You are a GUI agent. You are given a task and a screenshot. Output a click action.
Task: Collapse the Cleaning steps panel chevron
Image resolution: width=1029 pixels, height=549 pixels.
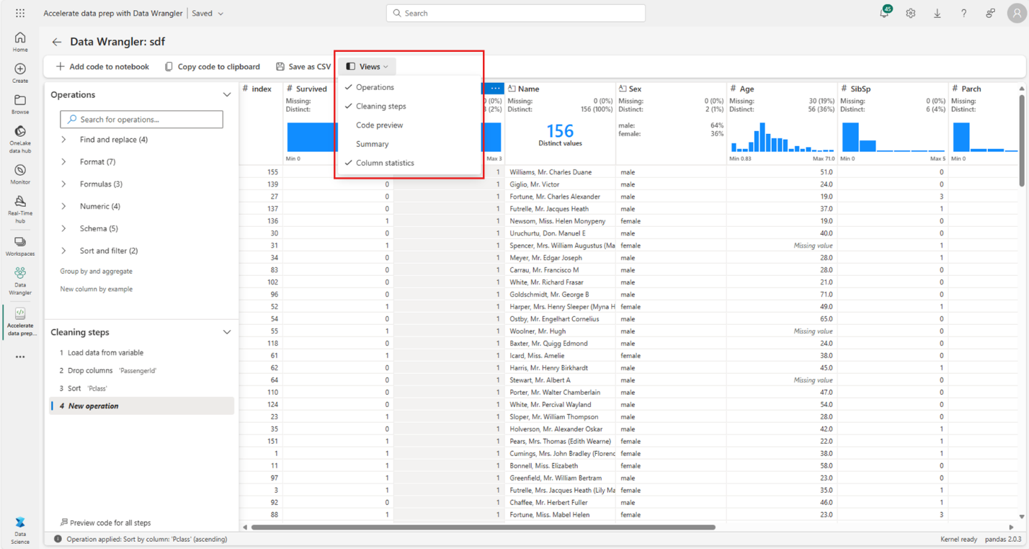[227, 332]
